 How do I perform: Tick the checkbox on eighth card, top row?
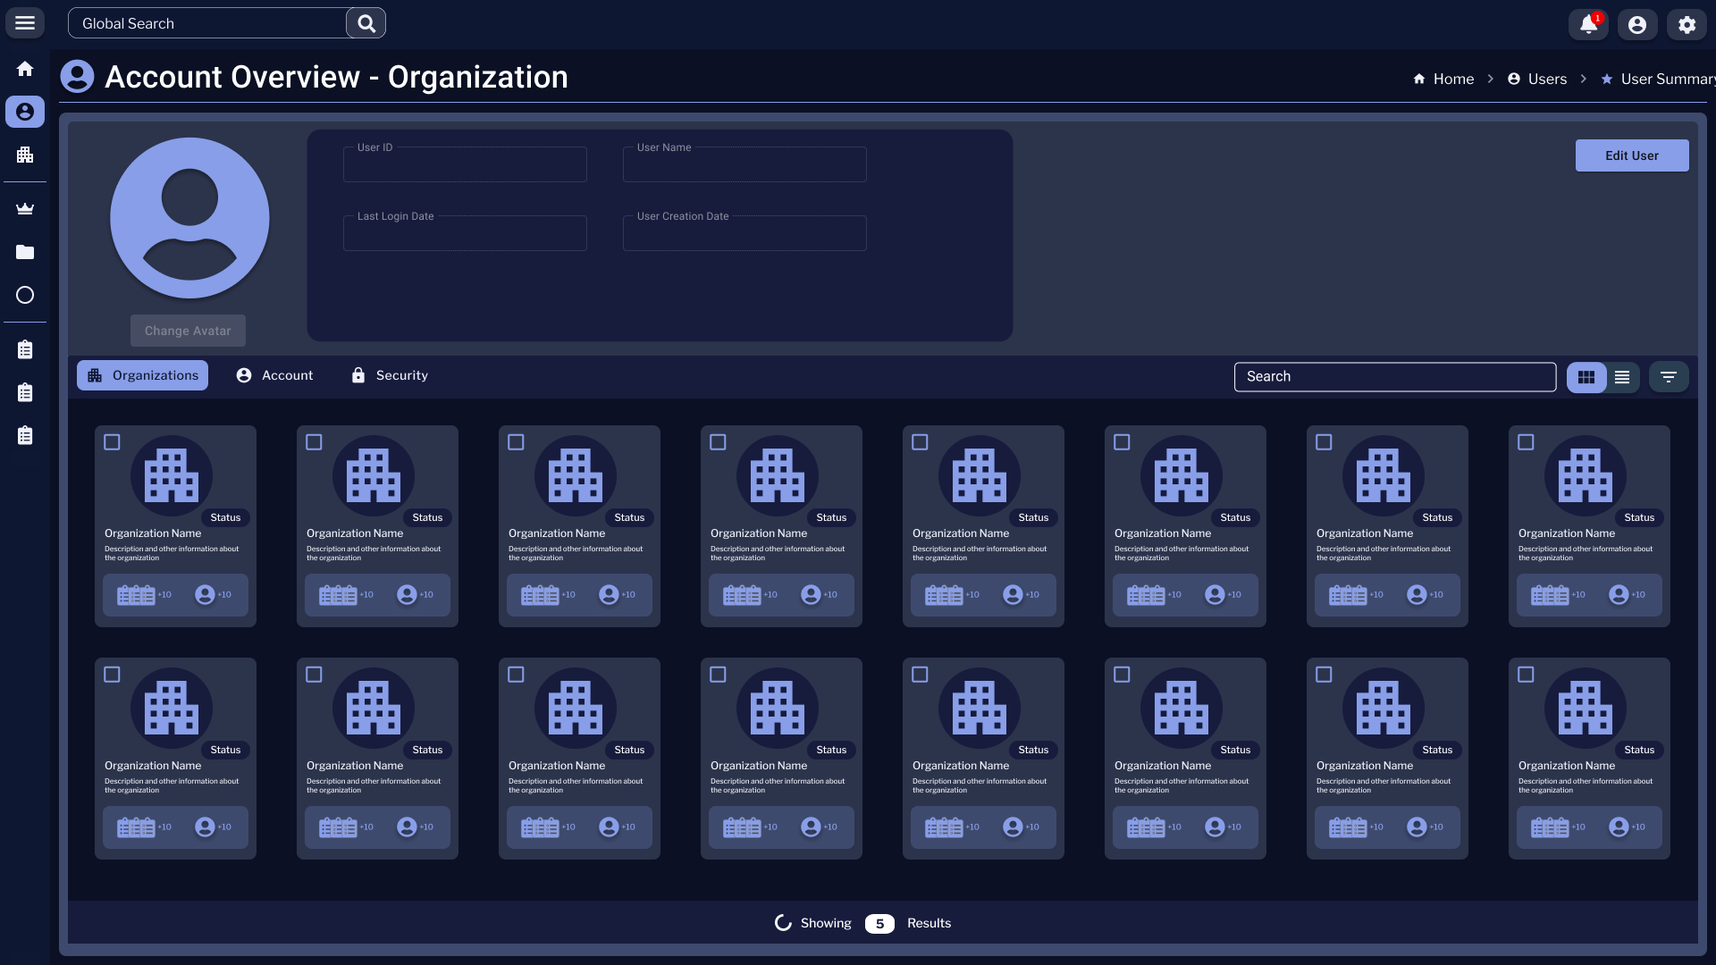pyautogui.click(x=1526, y=442)
